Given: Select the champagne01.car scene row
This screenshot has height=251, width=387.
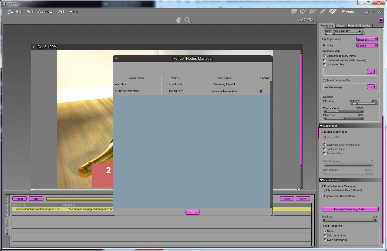Looking at the screenshot, I should pyautogui.click(x=63, y=209).
